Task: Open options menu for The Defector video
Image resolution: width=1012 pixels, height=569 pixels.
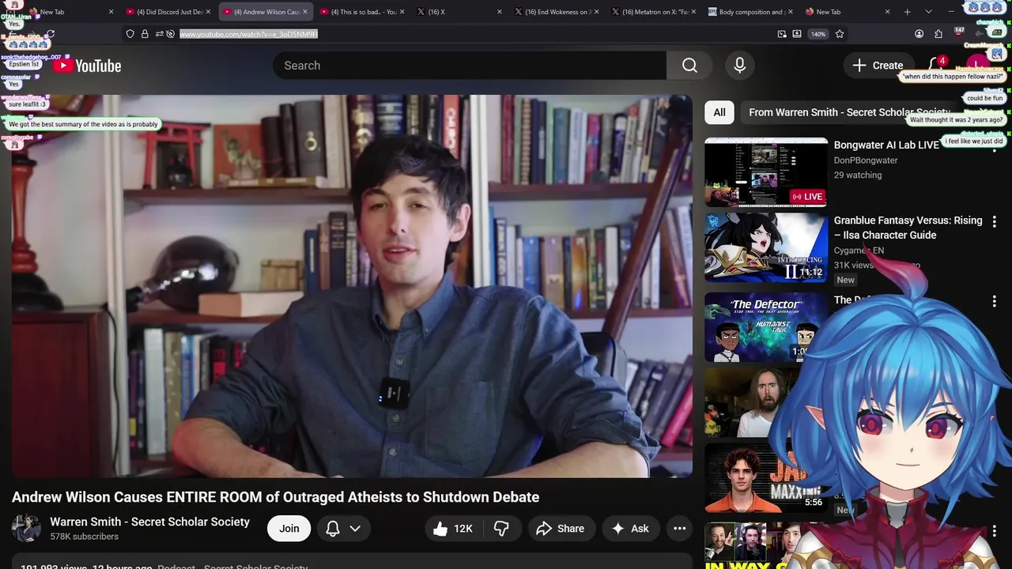Action: pos(995,301)
